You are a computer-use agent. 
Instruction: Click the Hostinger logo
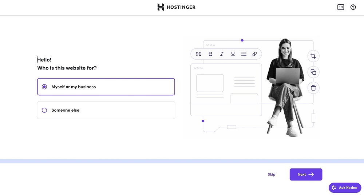click(177, 7)
